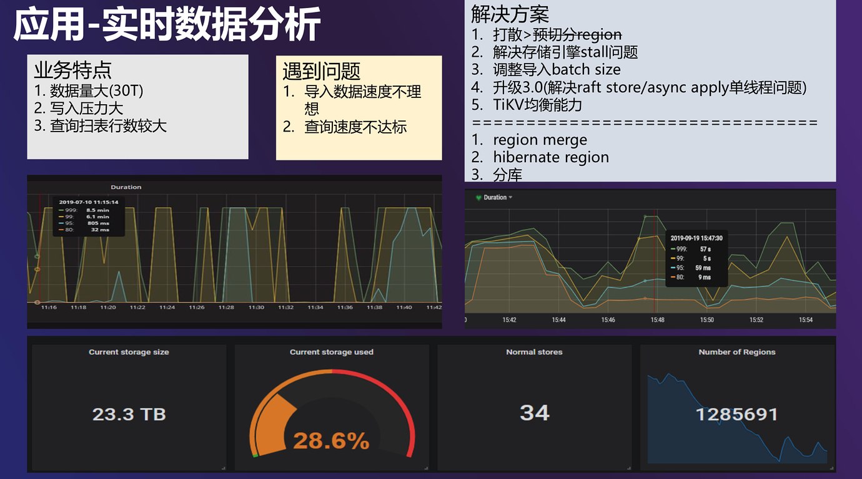The image size is (862, 479).
Task: Click the green heart icon beside Duration
Action: pyautogui.click(x=478, y=198)
